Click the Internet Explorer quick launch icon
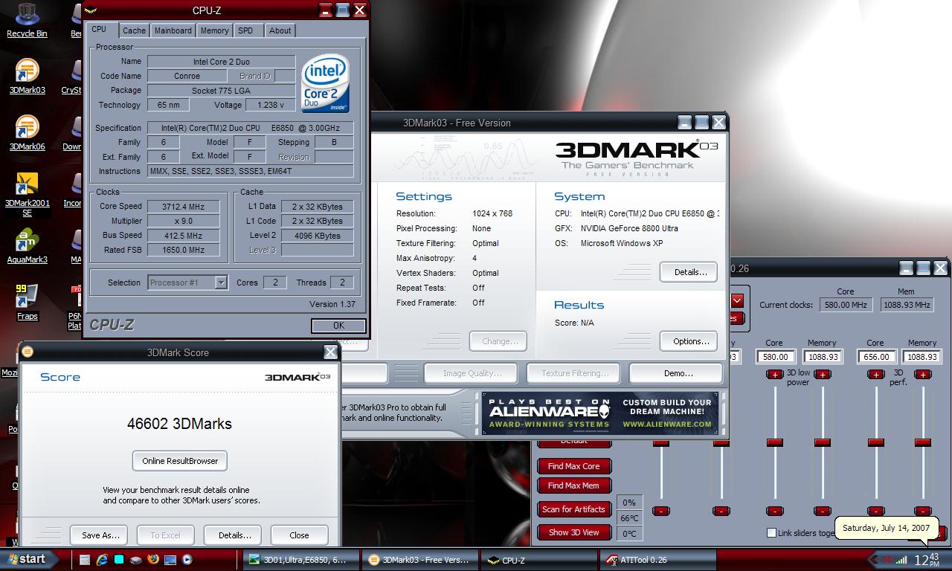This screenshot has width=952, height=571. point(102,560)
